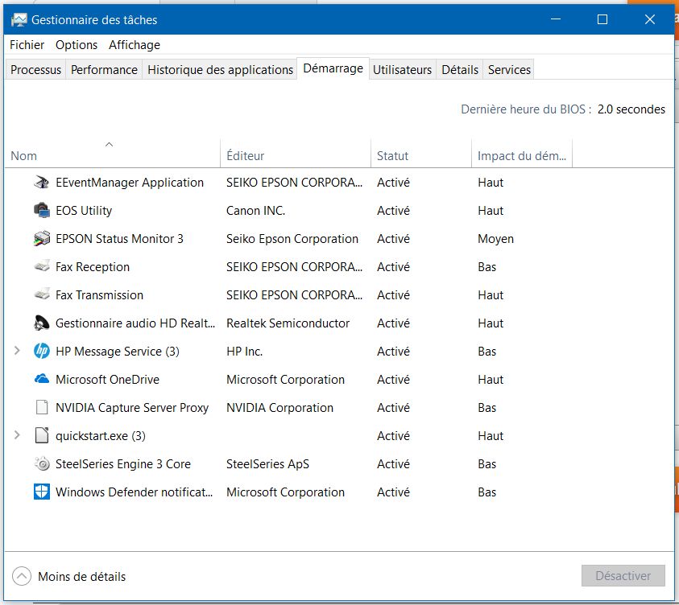The height and width of the screenshot is (605, 679).
Task: Click the EEventManager Application icon
Action: (x=42, y=183)
